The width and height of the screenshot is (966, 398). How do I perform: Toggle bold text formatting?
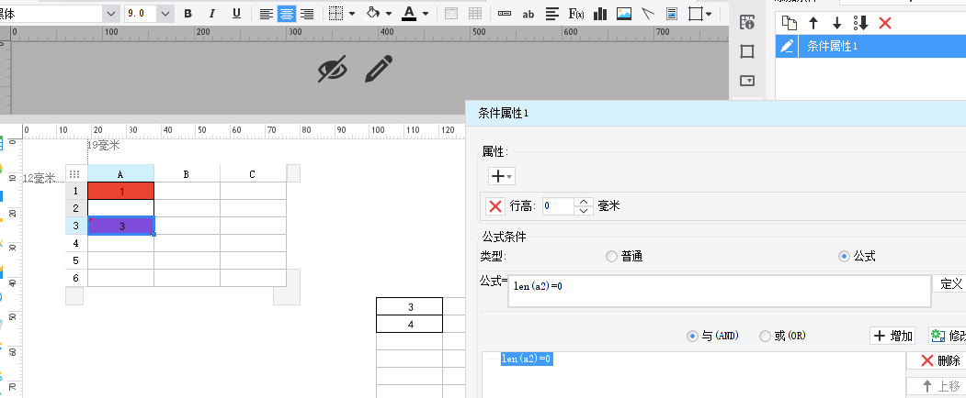coord(188,14)
